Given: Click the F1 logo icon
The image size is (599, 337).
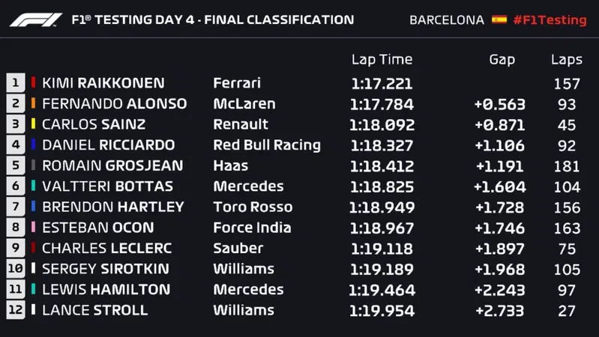Looking at the screenshot, I should [35, 20].
